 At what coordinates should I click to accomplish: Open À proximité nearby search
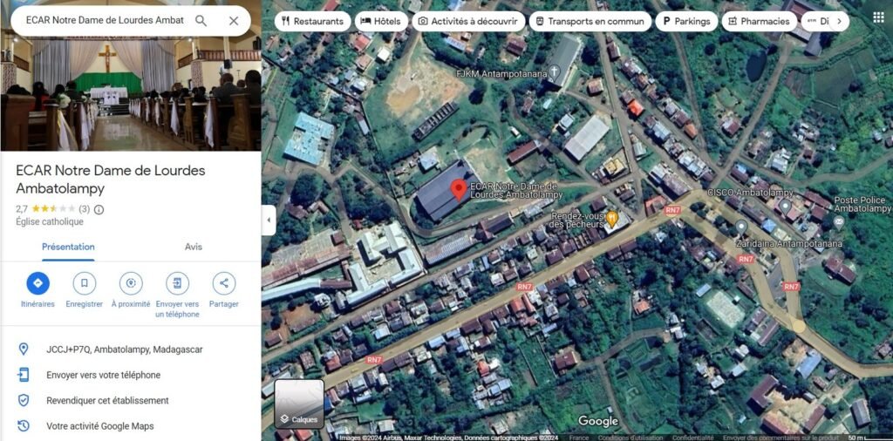point(131,283)
